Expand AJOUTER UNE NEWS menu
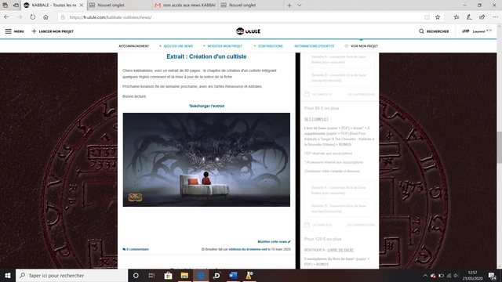Image resolution: width=502 pixels, height=282 pixels. 176,46
